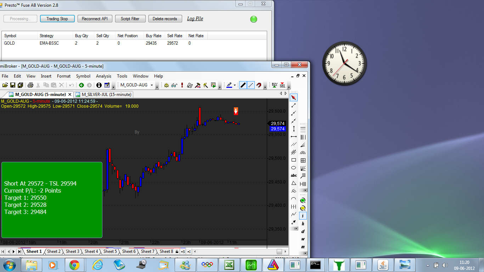Click the binoculars Explore icon
The height and width of the screenshot is (272, 484).
click(174, 85)
